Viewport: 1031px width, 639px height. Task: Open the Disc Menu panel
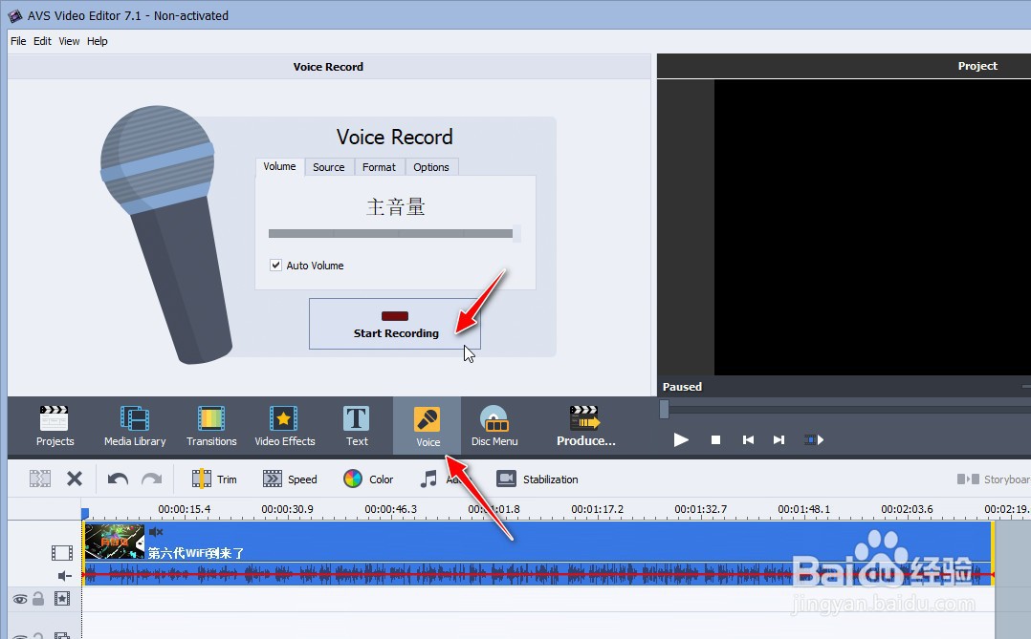coord(494,425)
